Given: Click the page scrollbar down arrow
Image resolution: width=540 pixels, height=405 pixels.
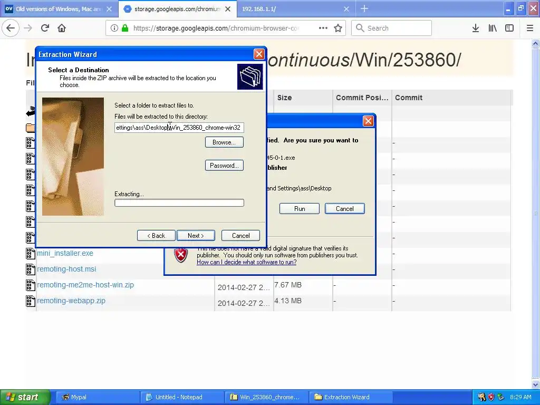Looking at the screenshot, I should tap(536, 384).
